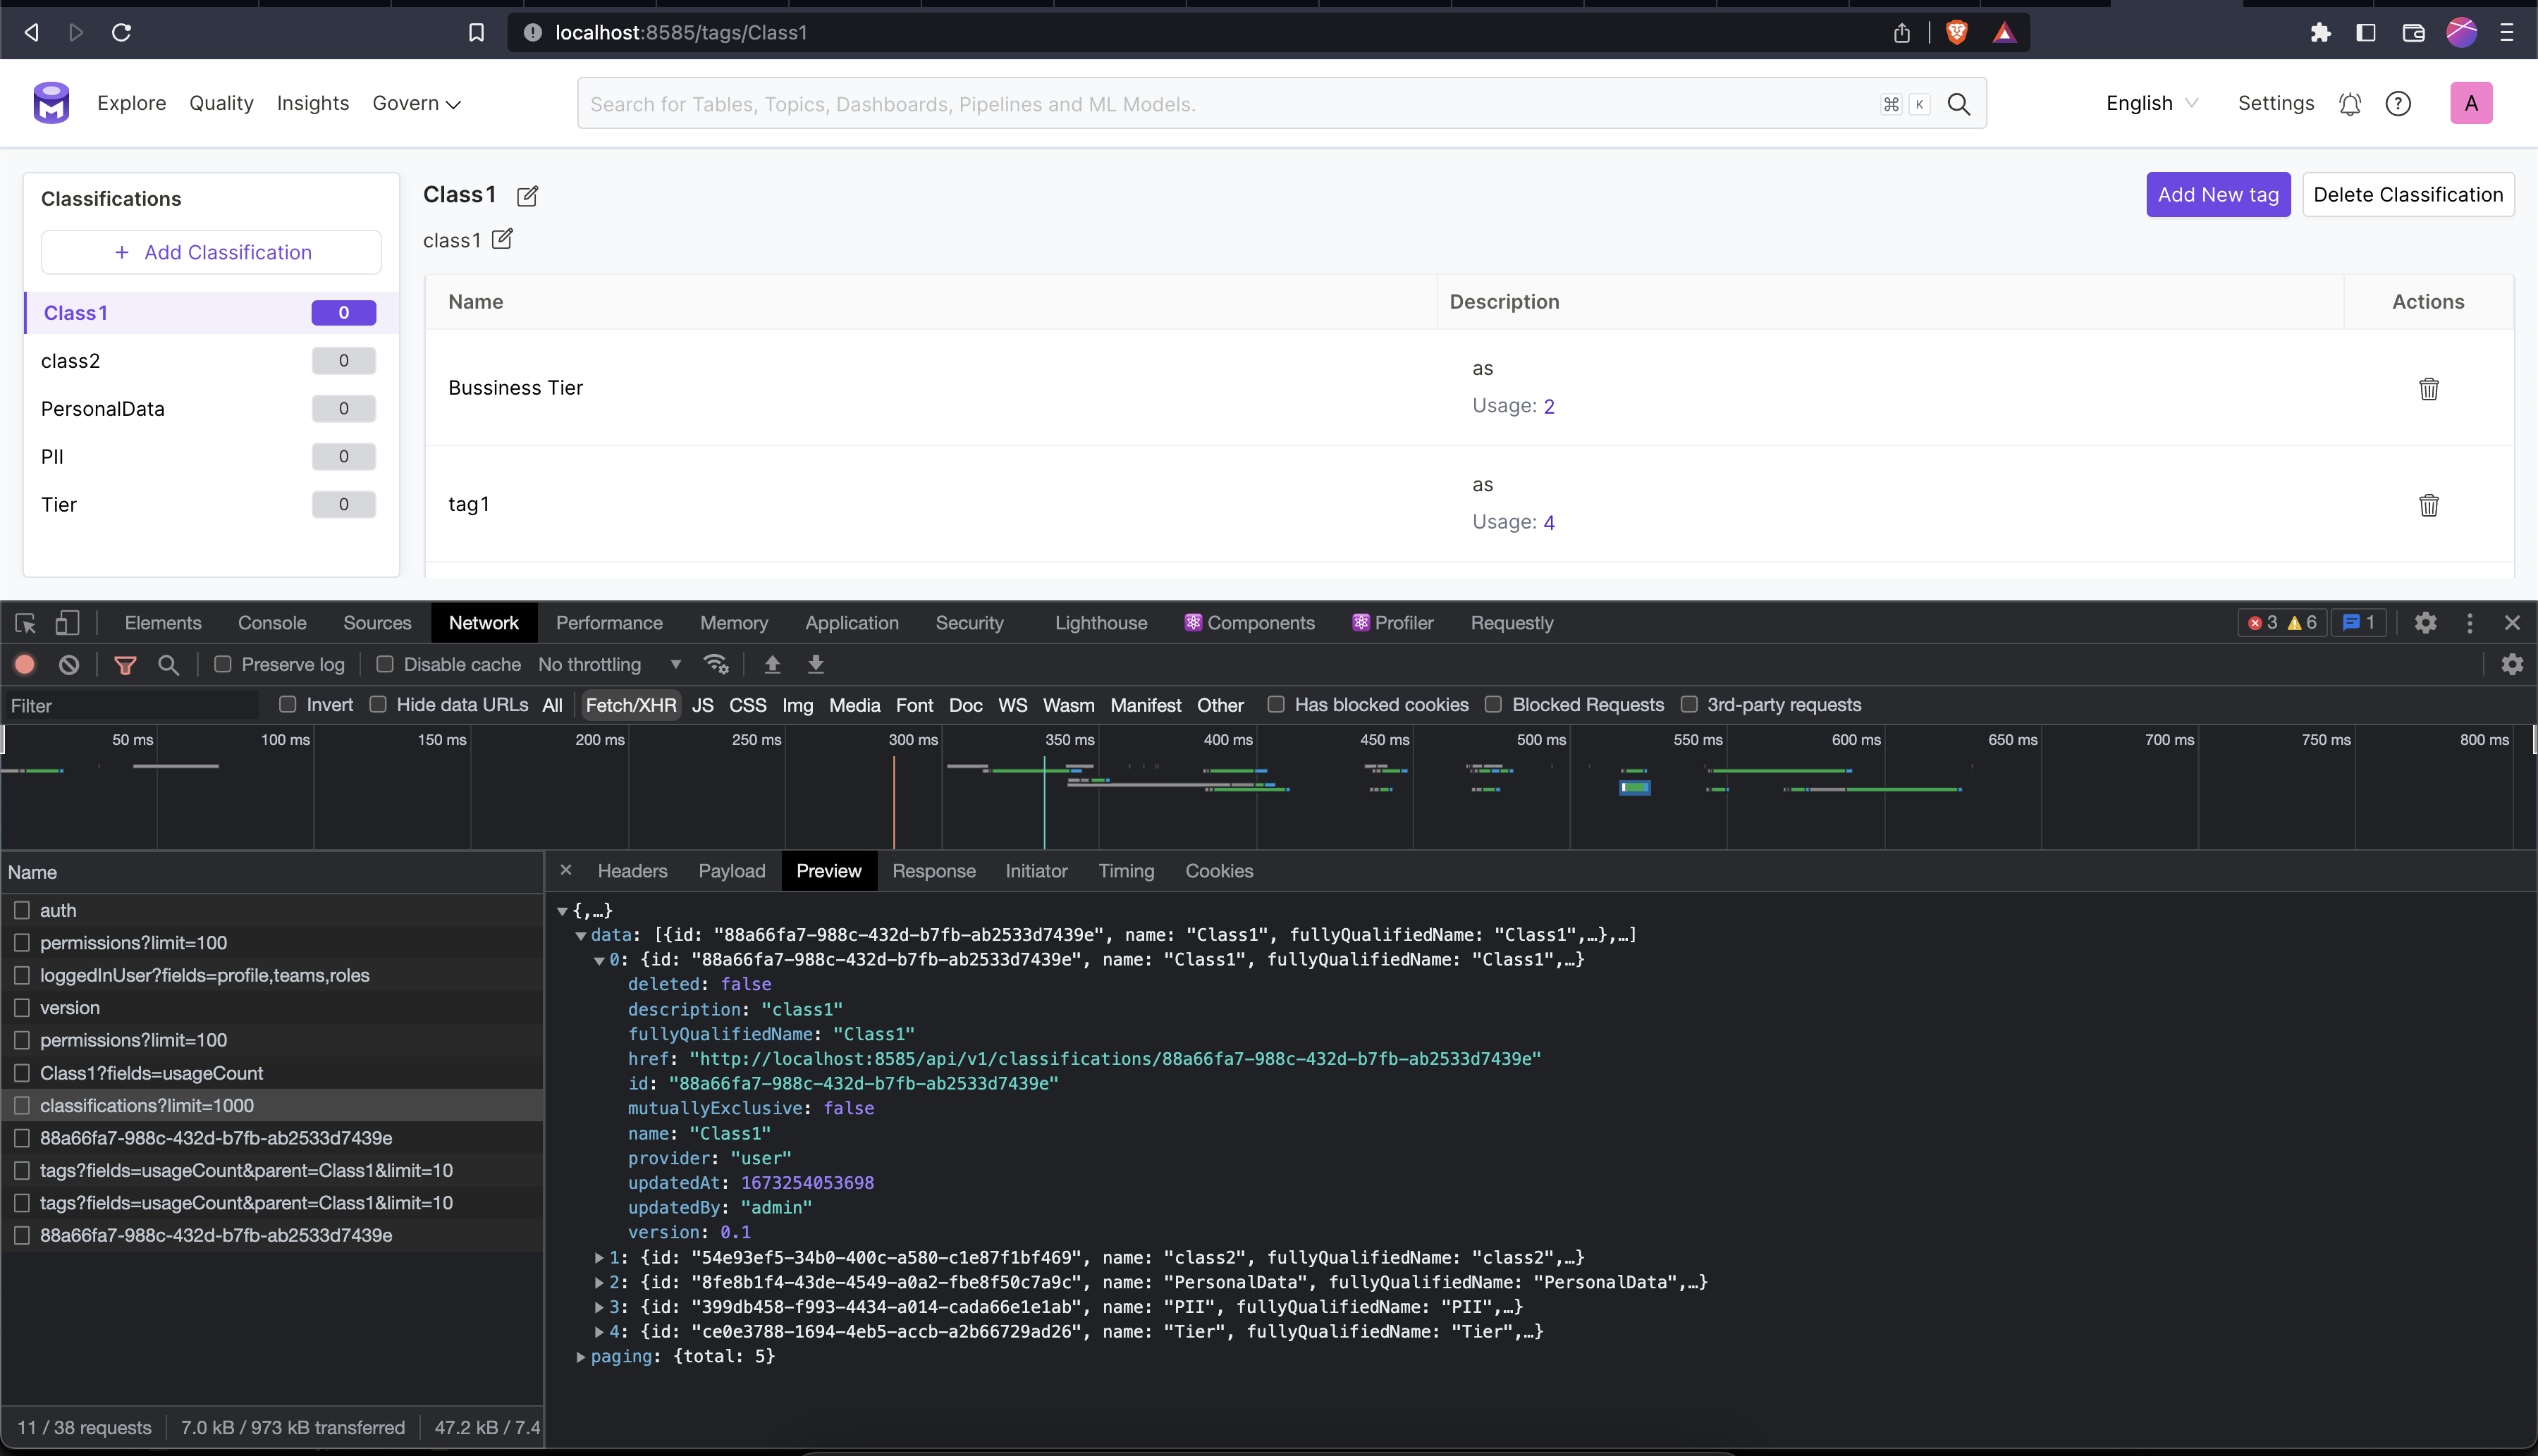
Task: Open the notifications bell icon
Action: 2350,104
